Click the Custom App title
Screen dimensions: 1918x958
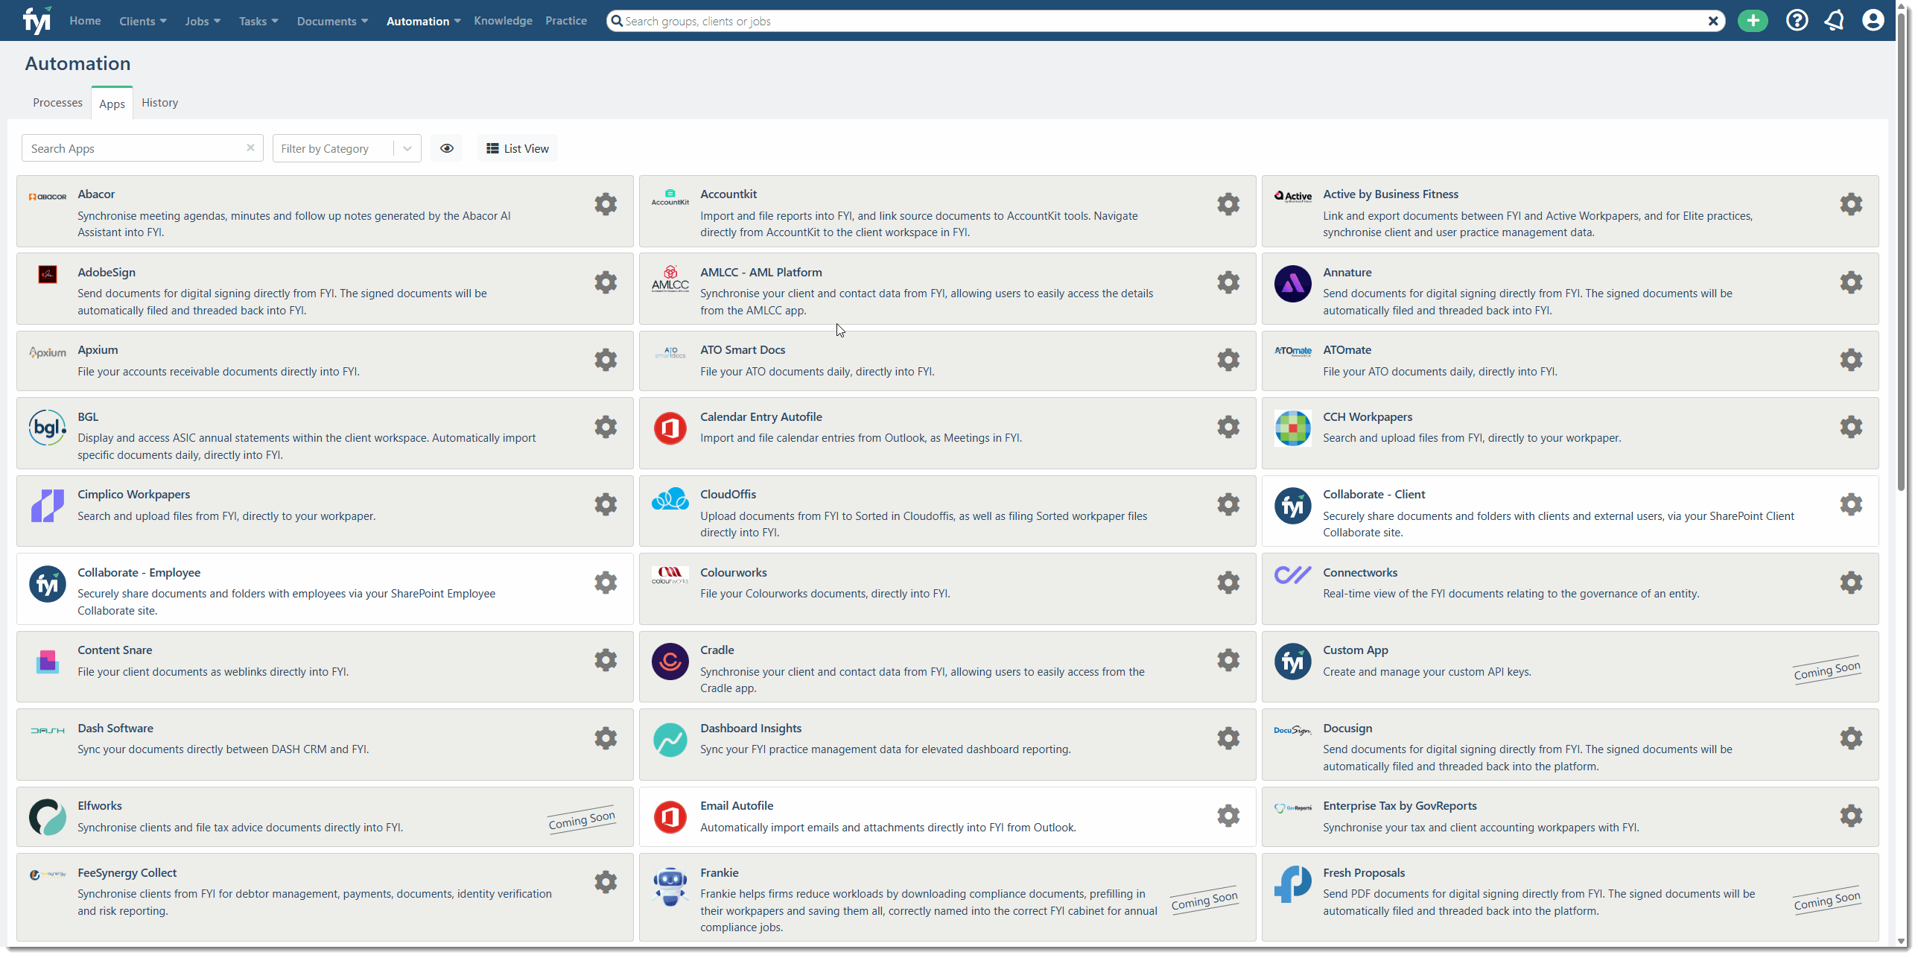1356,650
